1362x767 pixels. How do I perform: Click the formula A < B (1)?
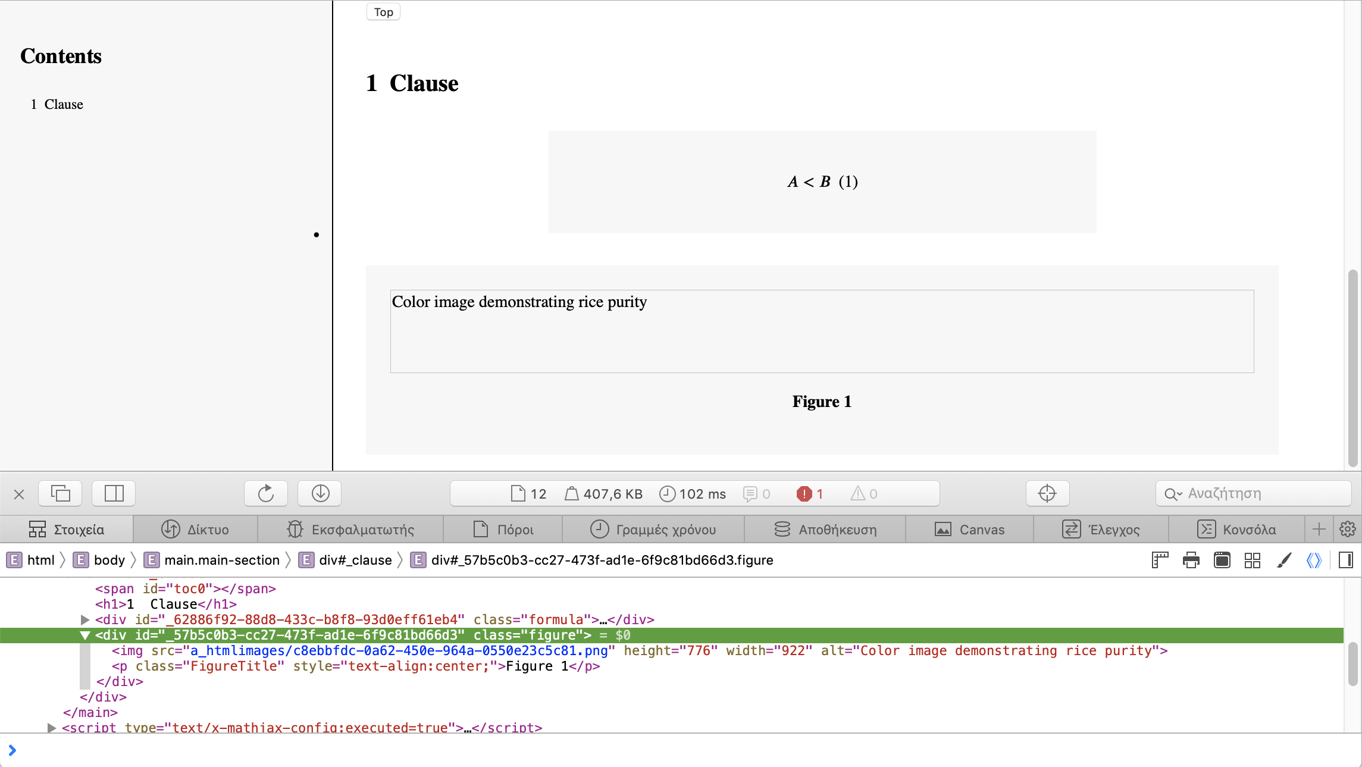[x=822, y=181]
